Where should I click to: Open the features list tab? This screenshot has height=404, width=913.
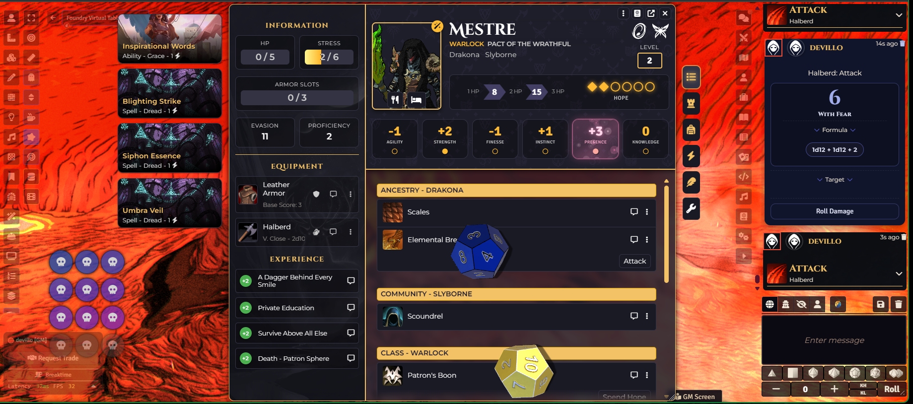click(691, 77)
